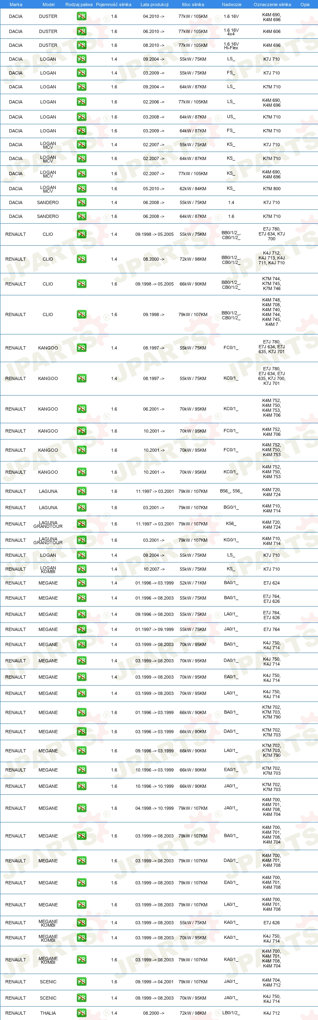Viewport: 318px width, 1020px height.
Task: Click the '05.2010 ->' production years cell
Action: pyautogui.click(x=154, y=189)
